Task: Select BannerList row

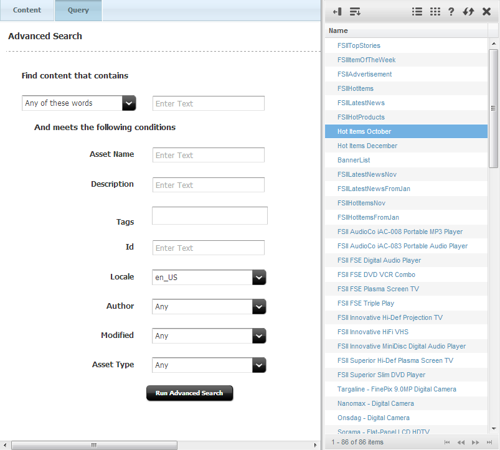Action: click(406, 160)
